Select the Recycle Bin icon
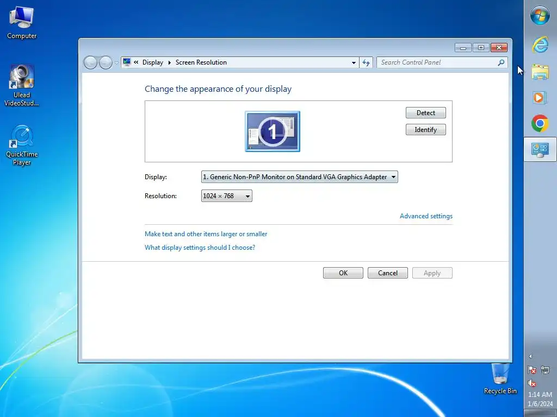Viewport: 557px width, 417px height. coord(500,379)
